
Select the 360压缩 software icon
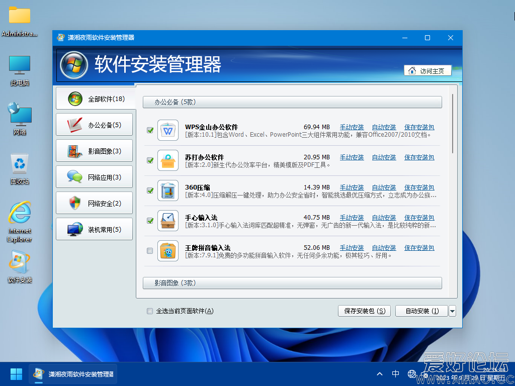(168, 190)
